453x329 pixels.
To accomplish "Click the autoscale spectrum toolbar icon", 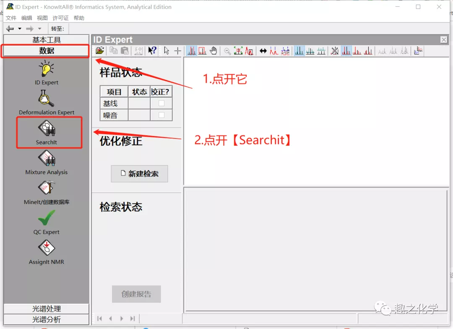I will point(238,51).
